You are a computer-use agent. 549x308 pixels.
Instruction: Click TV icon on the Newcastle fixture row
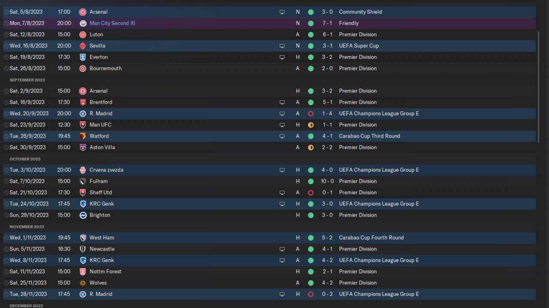coord(282,249)
